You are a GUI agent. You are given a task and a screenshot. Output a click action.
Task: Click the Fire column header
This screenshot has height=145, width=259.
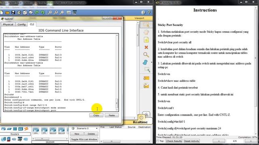click(x=102, y=127)
